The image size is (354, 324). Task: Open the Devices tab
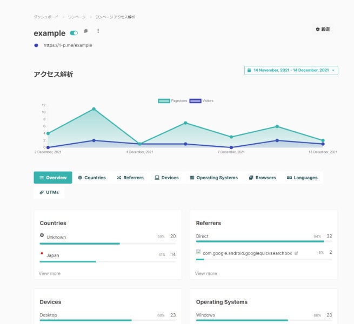coord(166,178)
